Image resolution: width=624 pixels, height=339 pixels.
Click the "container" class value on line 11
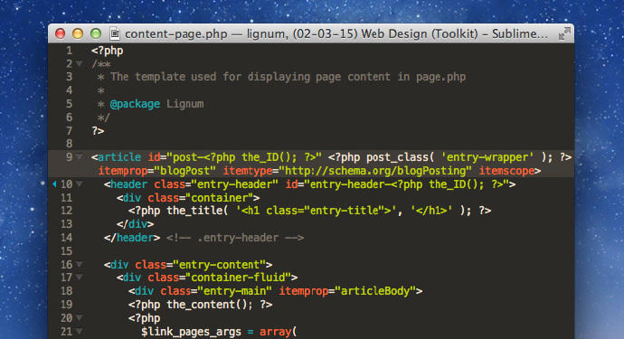[222, 198]
